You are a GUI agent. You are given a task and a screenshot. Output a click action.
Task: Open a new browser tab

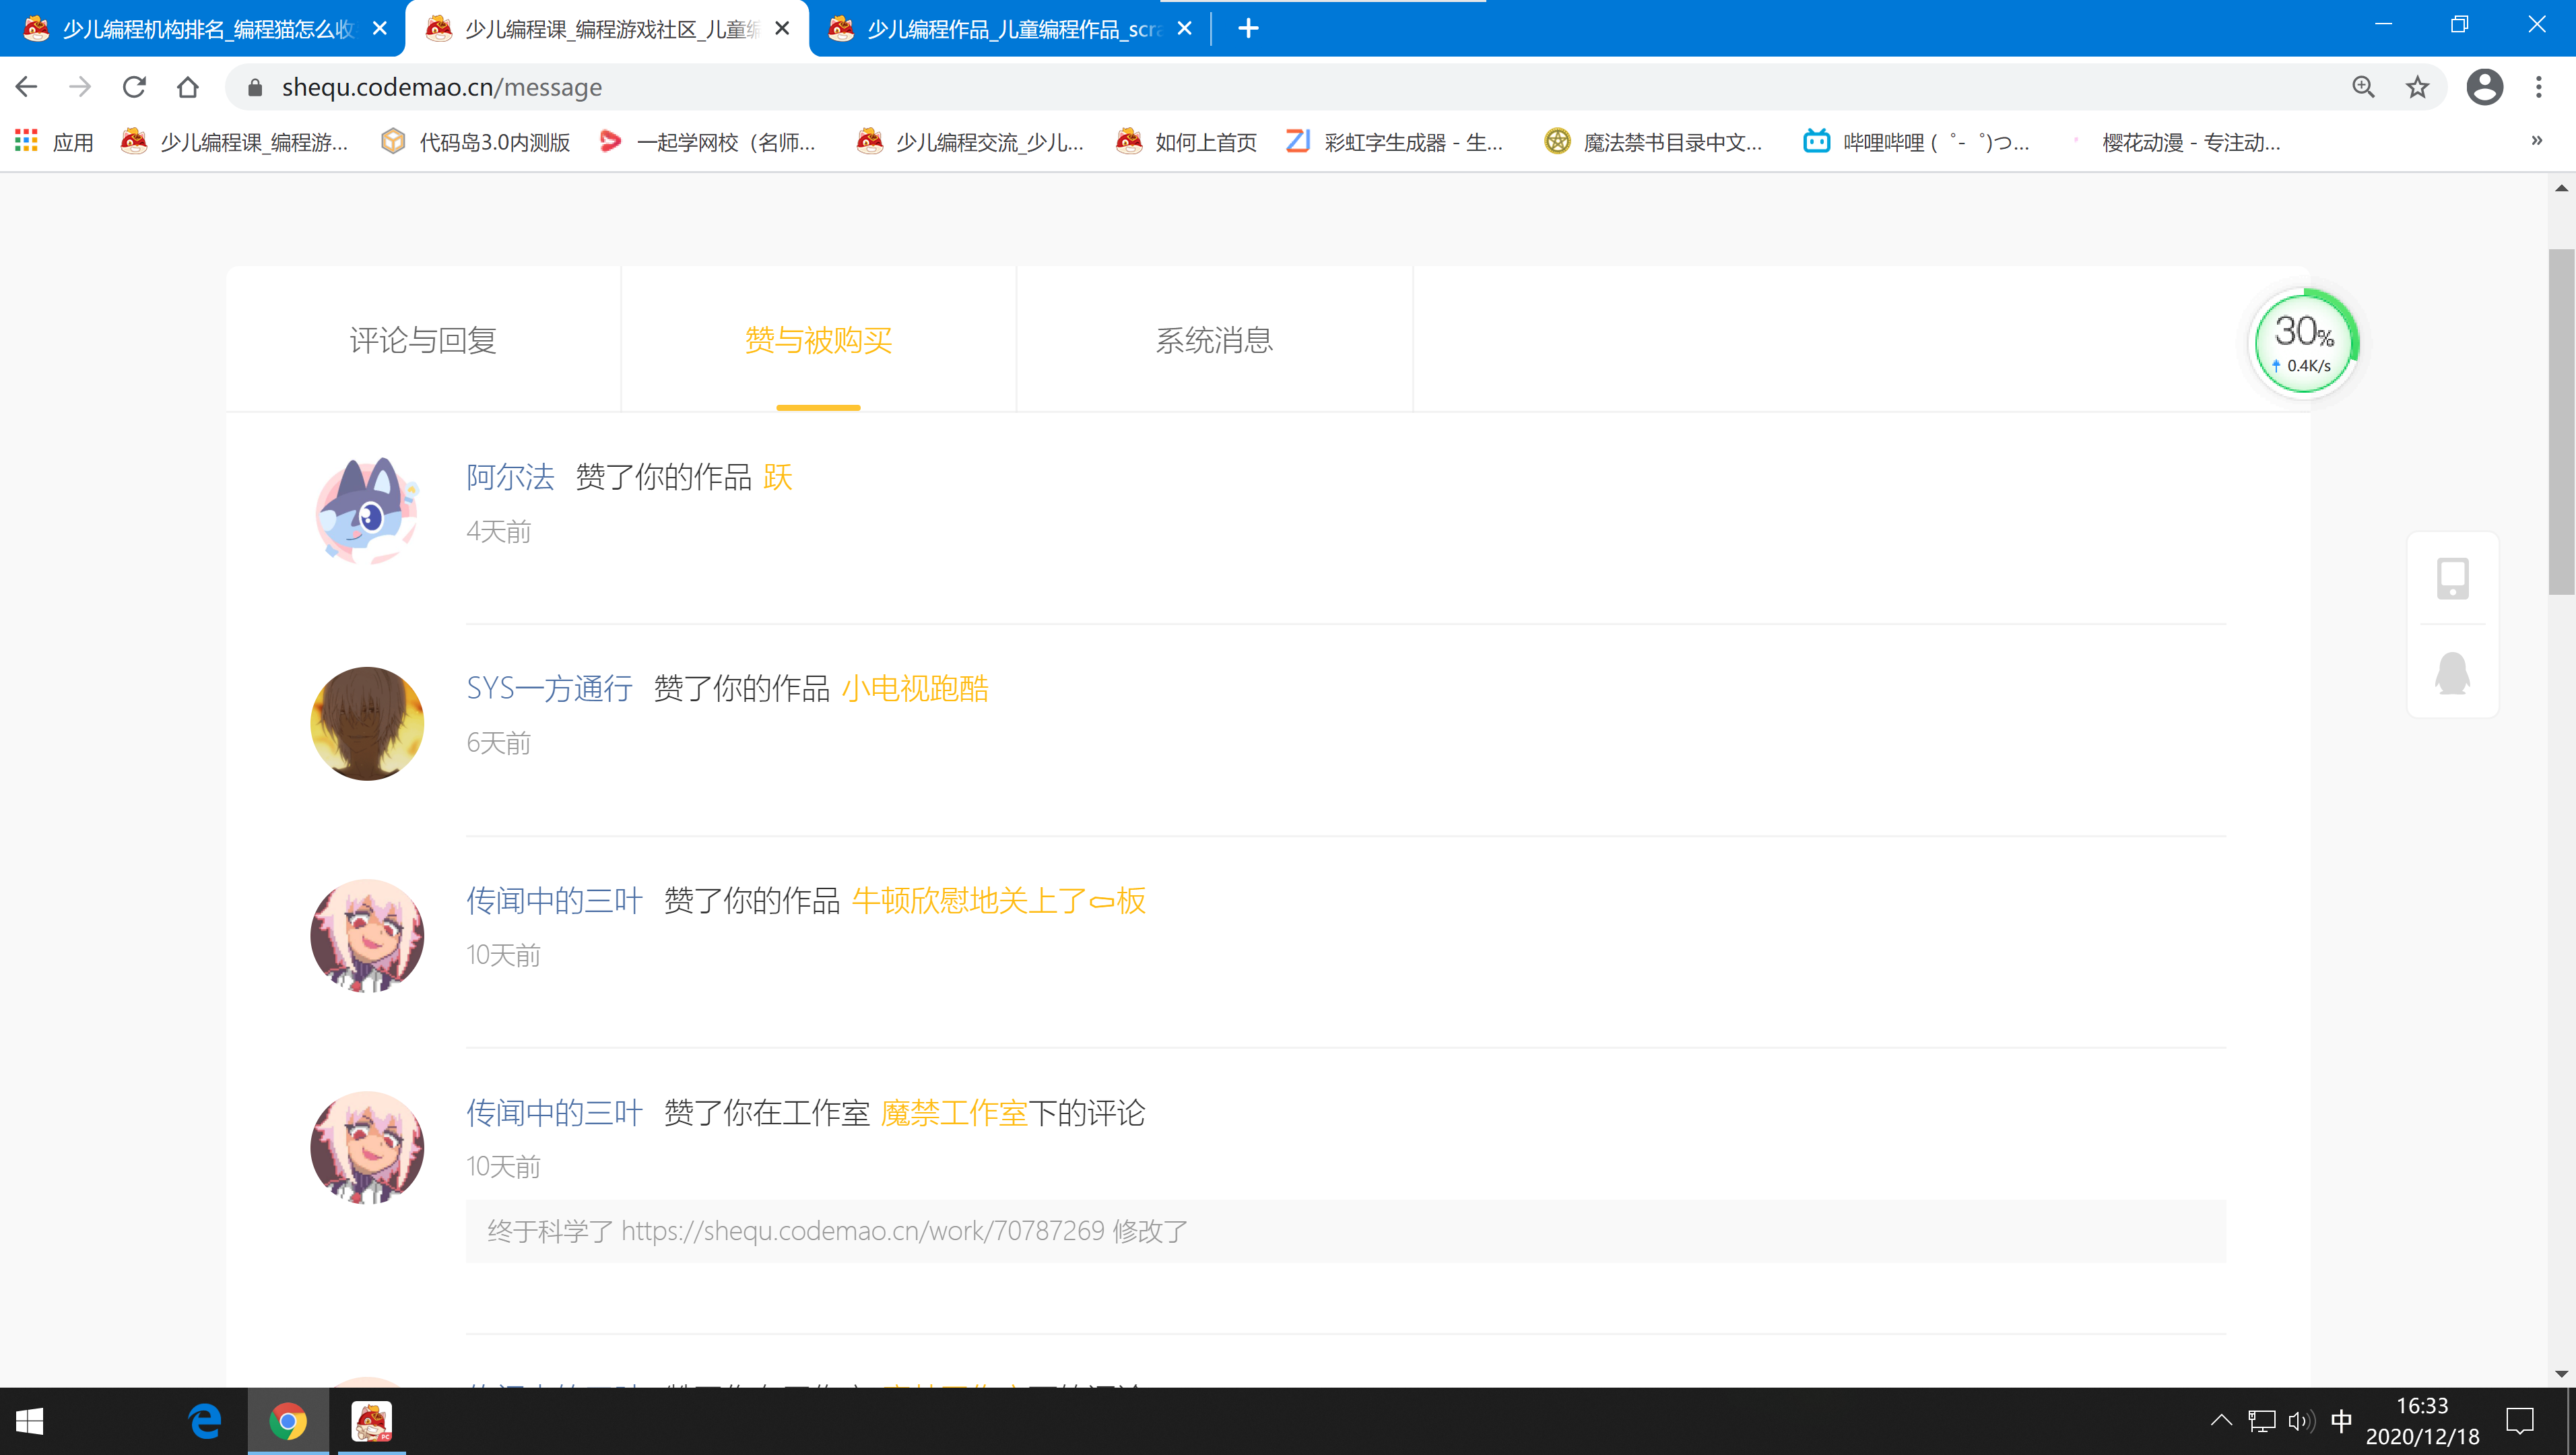pos(1248,28)
